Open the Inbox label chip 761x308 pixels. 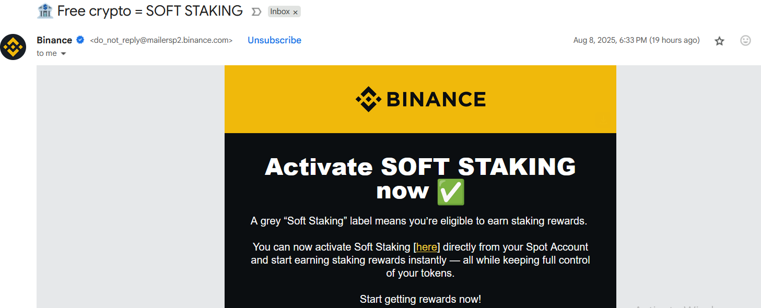[x=280, y=11]
